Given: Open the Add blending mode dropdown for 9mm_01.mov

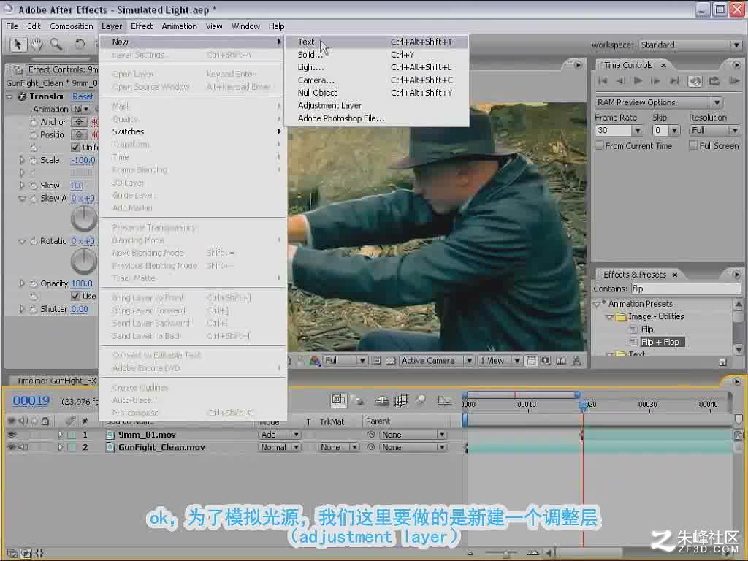Looking at the screenshot, I should [279, 435].
